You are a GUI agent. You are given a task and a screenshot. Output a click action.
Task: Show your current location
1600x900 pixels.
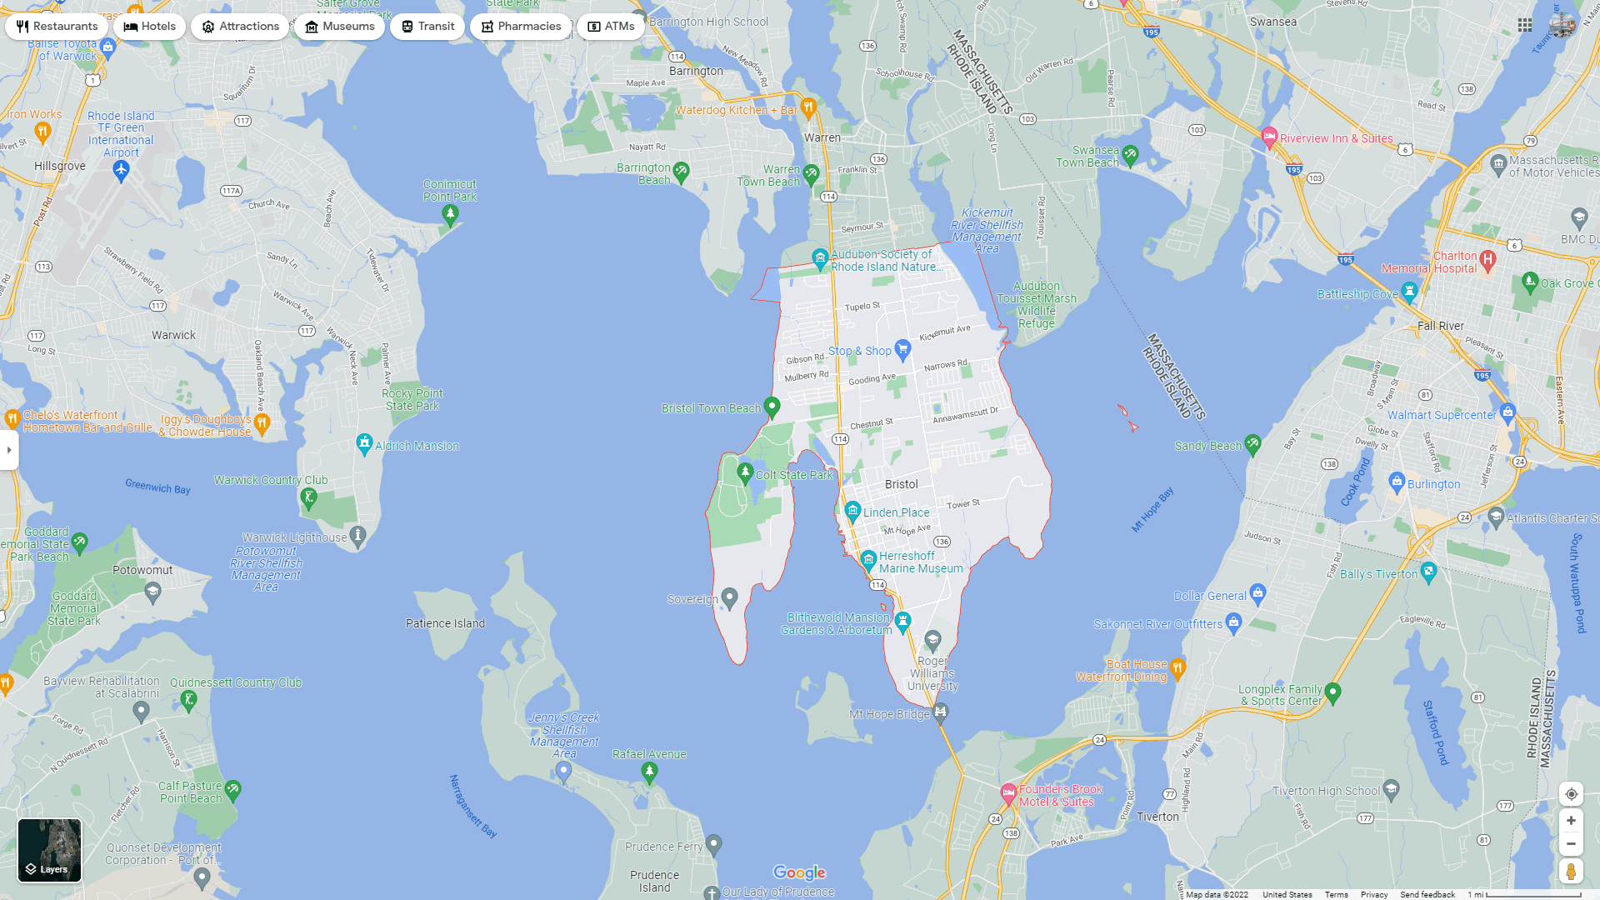(x=1571, y=794)
